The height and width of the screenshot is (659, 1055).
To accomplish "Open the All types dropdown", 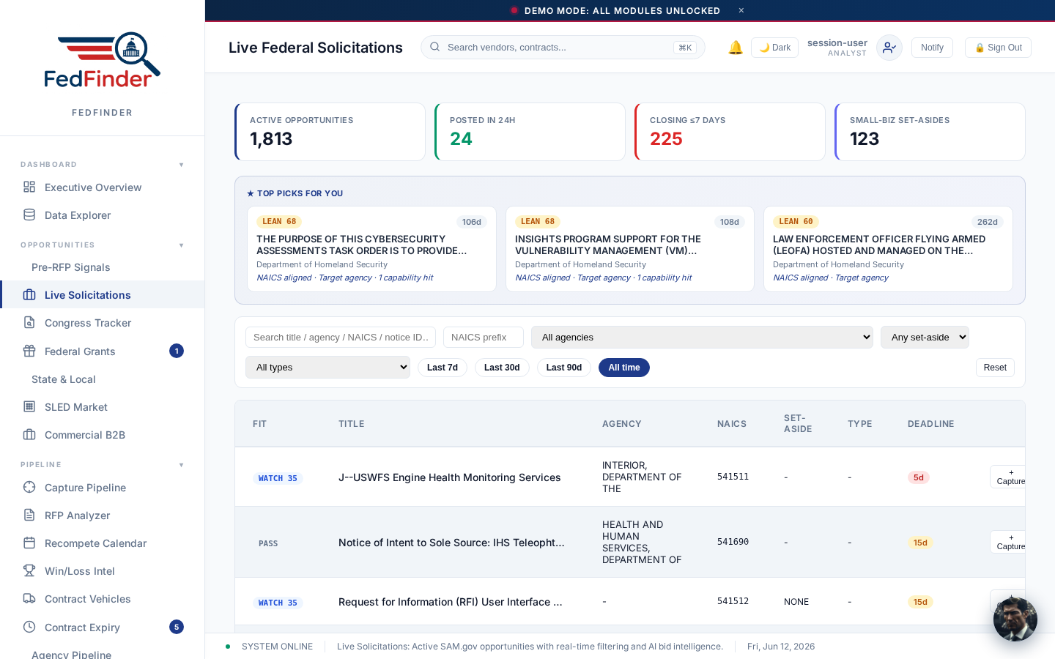I will pos(327,367).
